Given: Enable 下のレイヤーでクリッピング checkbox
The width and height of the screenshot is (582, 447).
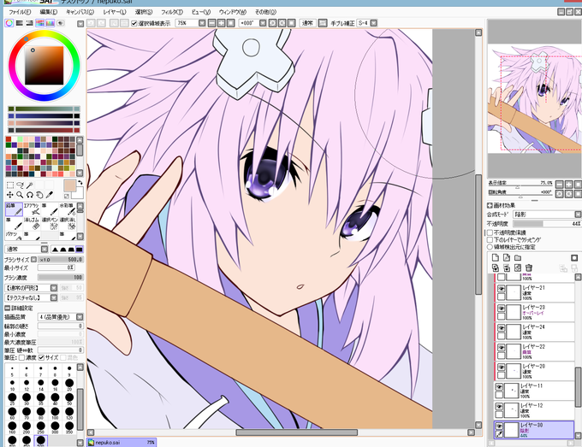Looking at the screenshot, I should 490,240.
